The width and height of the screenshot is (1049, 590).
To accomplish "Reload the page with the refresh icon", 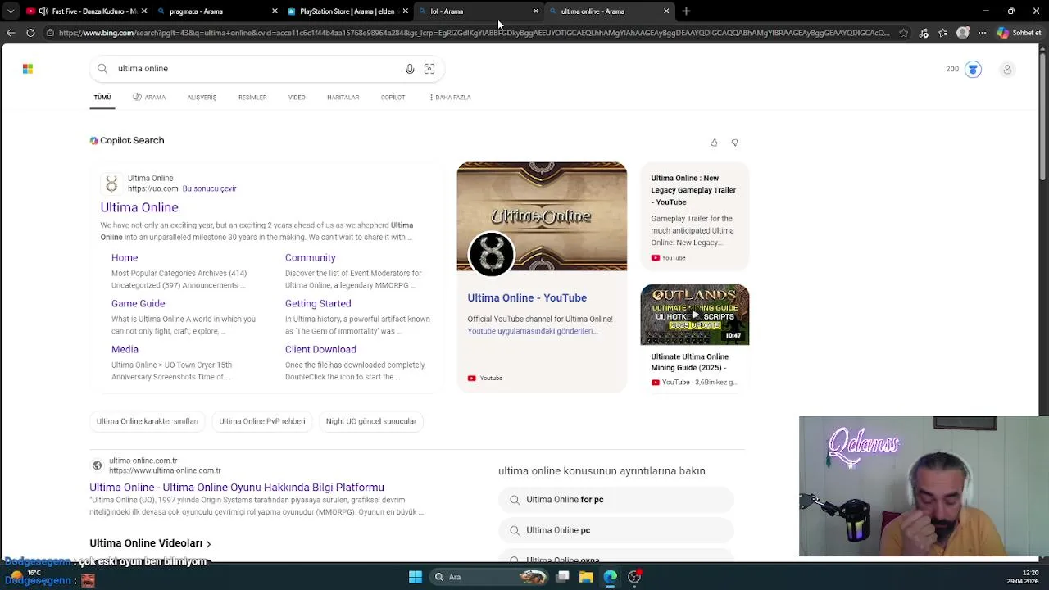I will point(30,33).
